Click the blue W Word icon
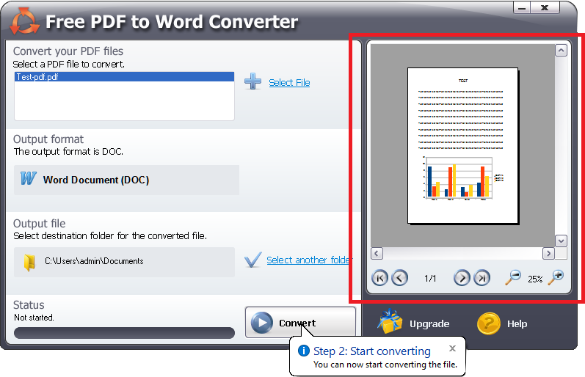The width and height of the screenshot is (585, 377). point(29,178)
